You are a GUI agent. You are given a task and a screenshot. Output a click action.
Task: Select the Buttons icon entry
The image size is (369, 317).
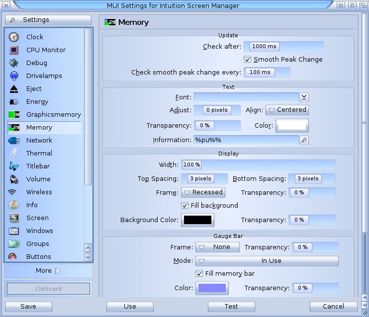[12, 256]
